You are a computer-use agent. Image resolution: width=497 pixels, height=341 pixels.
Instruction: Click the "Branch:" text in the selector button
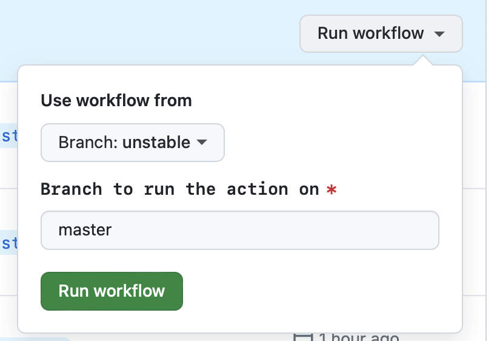tap(88, 143)
